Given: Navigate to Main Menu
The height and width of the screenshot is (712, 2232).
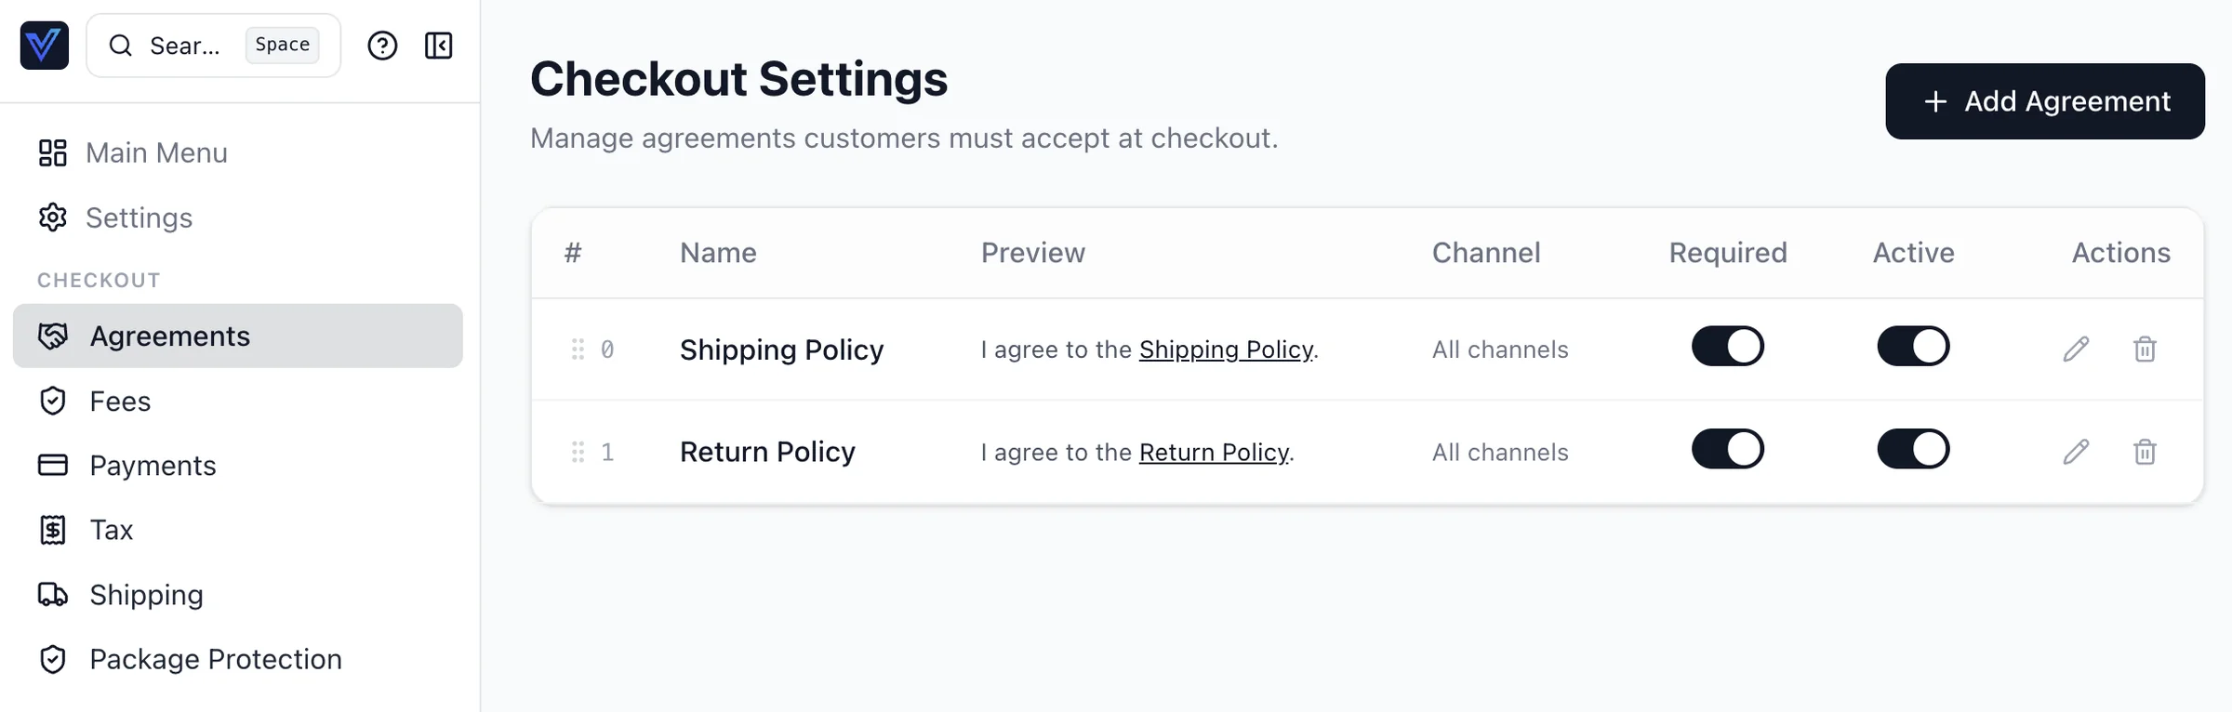Looking at the screenshot, I should tap(156, 152).
